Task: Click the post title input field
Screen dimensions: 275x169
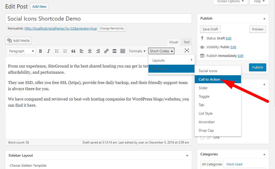Action: pos(98,19)
